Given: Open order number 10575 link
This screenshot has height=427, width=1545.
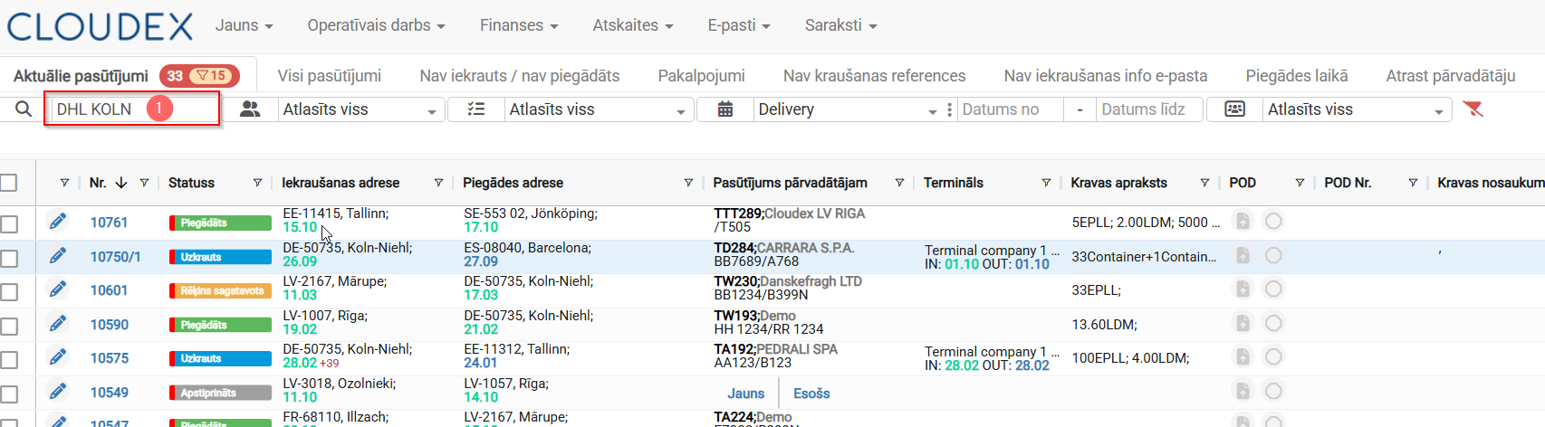Looking at the screenshot, I should click(110, 358).
